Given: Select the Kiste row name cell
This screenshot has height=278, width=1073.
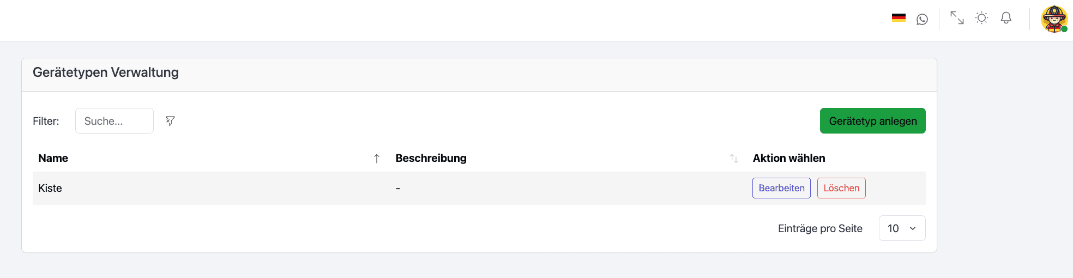Looking at the screenshot, I should (50, 189).
